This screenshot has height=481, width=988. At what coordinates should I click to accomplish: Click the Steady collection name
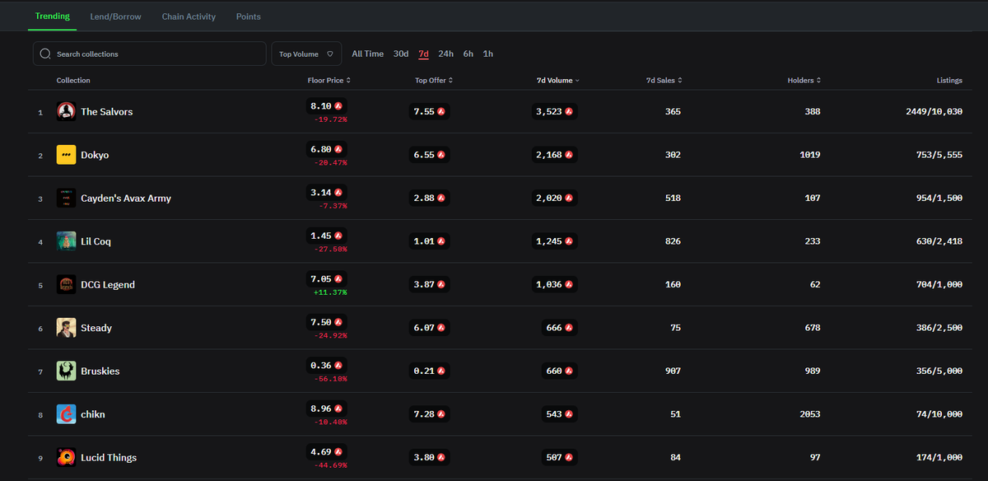[x=96, y=328]
